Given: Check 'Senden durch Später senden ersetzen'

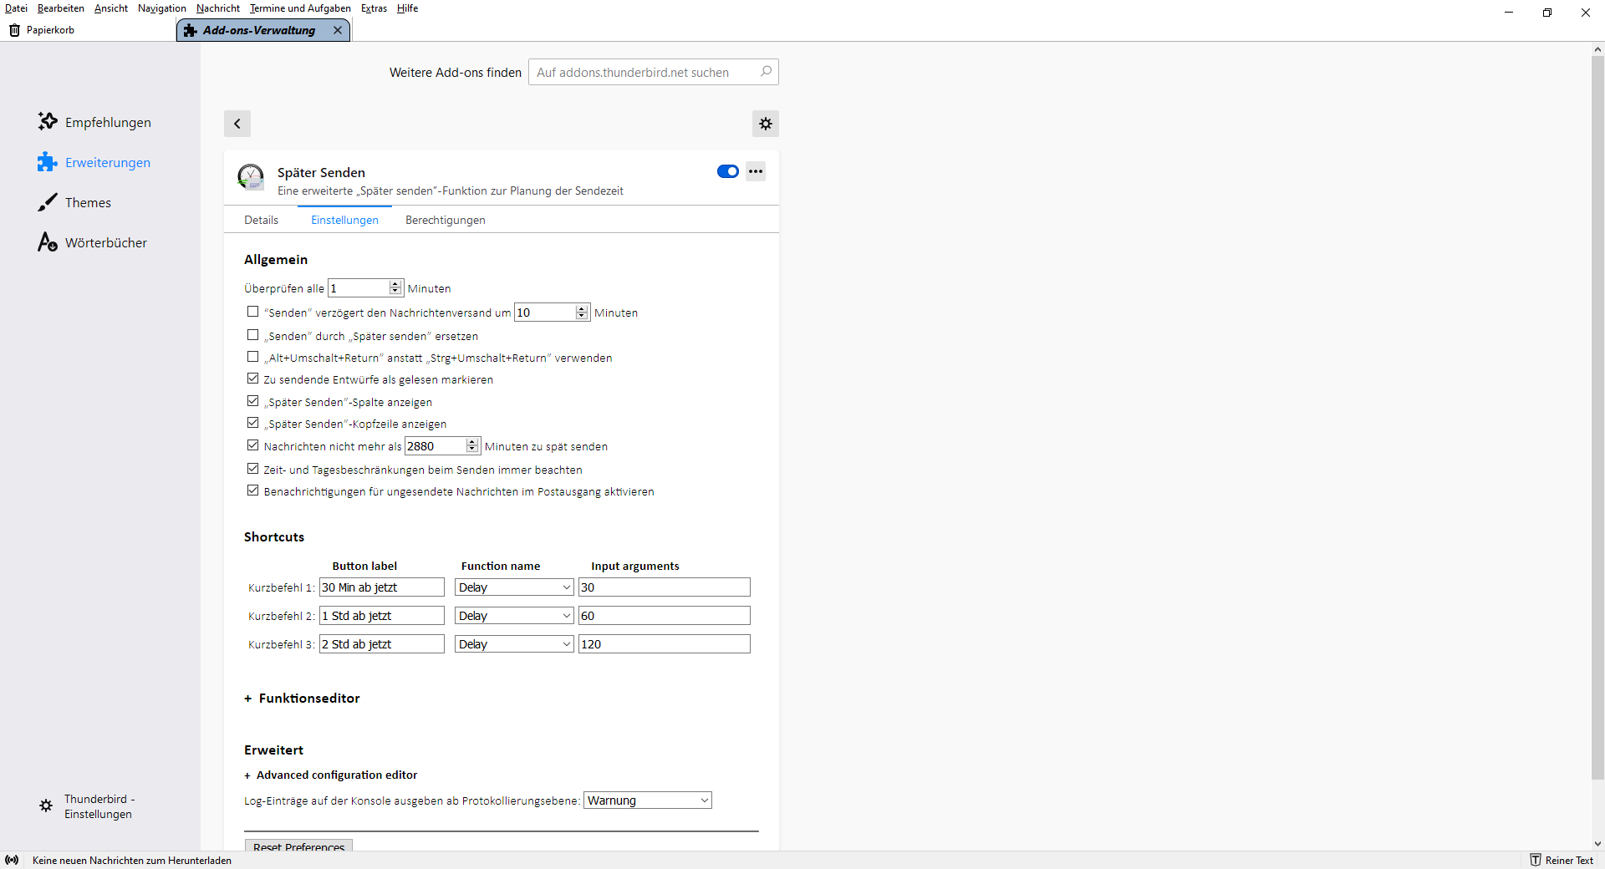Looking at the screenshot, I should [252, 335].
